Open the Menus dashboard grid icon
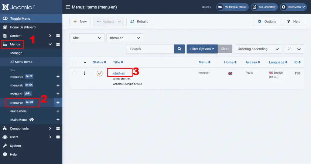The height and width of the screenshot is (164, 311). [58, 44]
